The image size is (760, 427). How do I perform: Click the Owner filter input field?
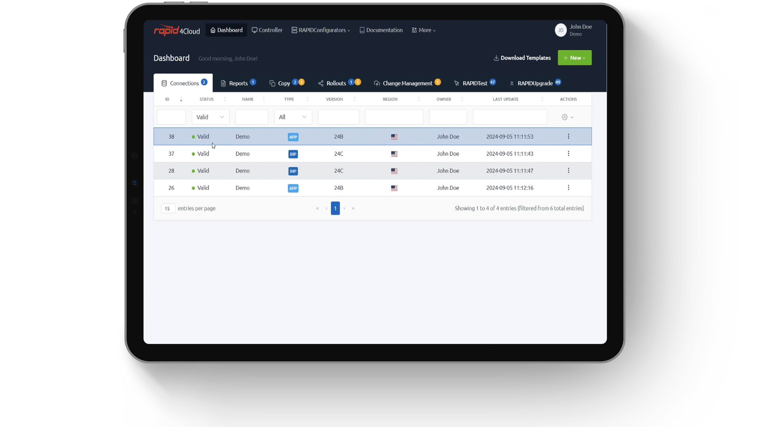click(x=448, y=117)
